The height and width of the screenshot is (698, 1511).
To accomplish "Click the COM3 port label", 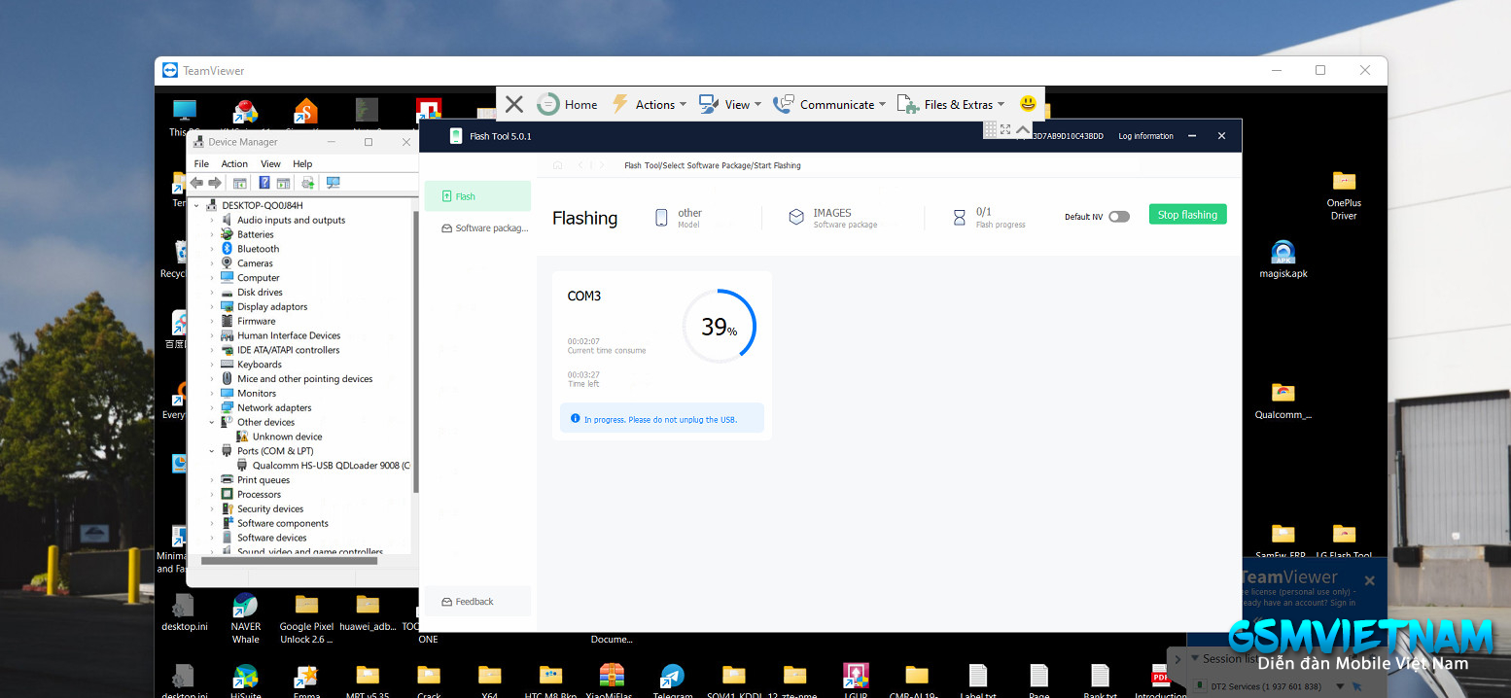I will pyautogui.click(x=584, y=296).
